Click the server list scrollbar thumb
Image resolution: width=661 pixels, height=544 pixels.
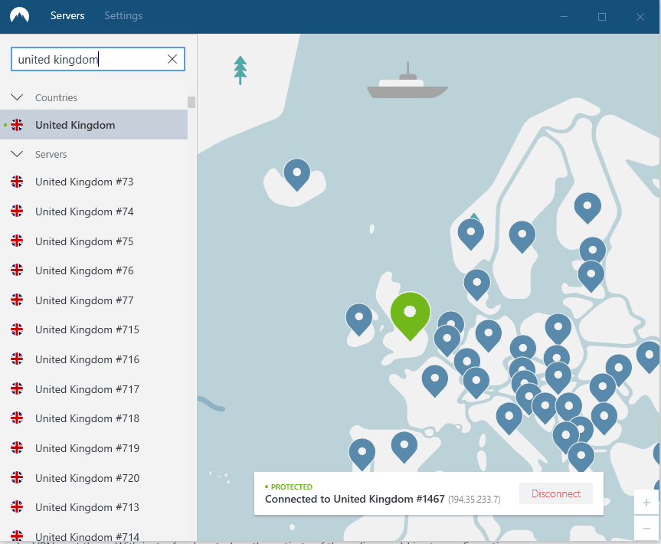(x=191, y=103)
